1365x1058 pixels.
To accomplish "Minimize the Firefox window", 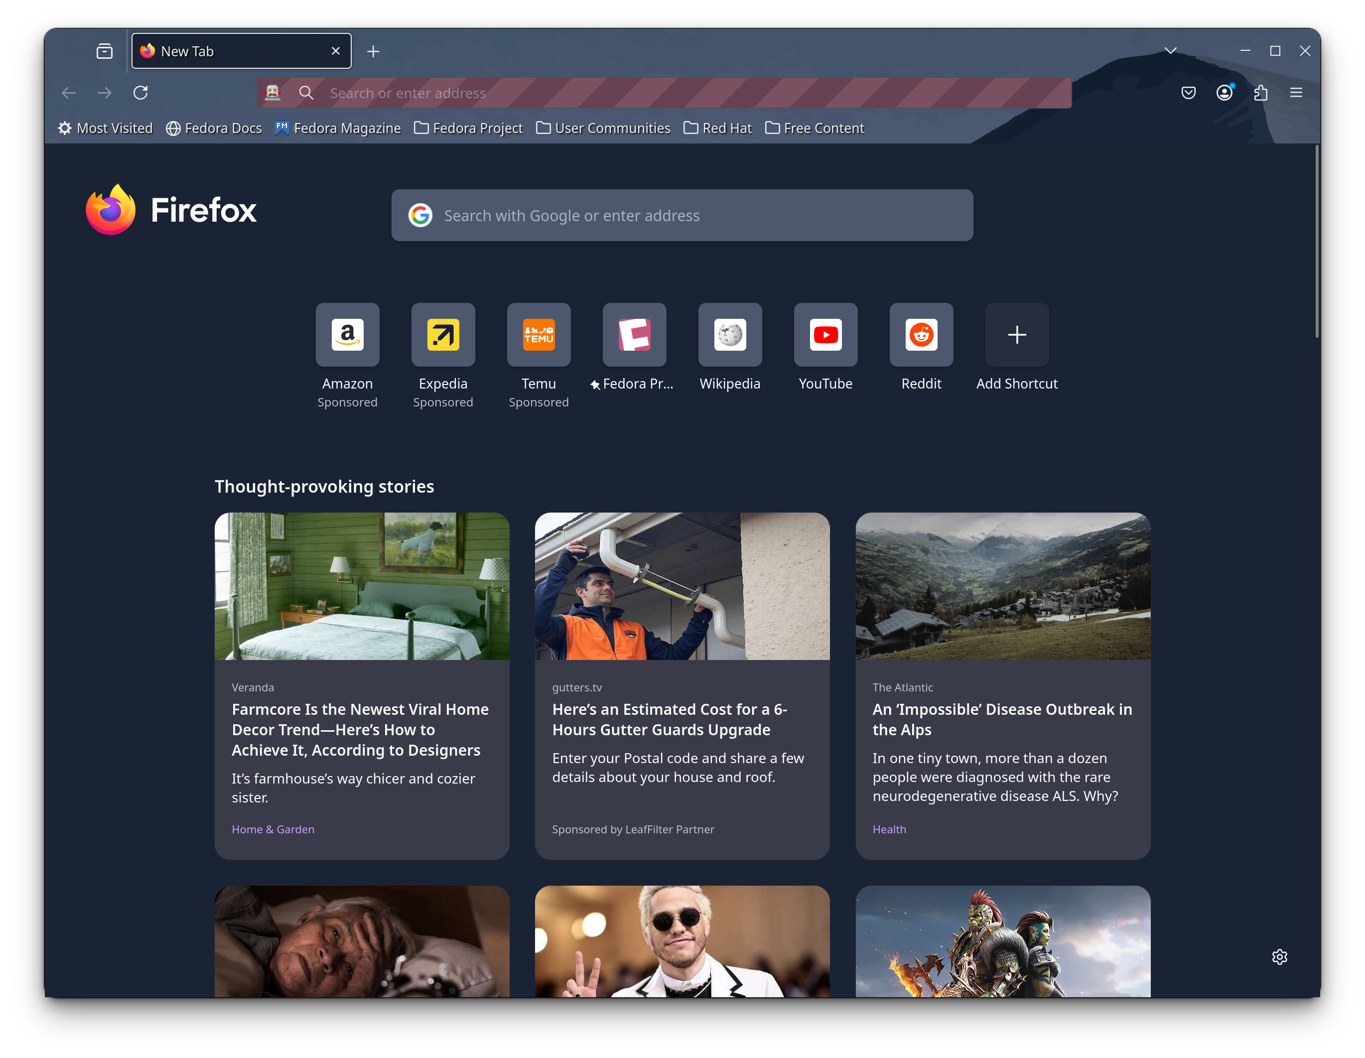I will coord(1245,51).
